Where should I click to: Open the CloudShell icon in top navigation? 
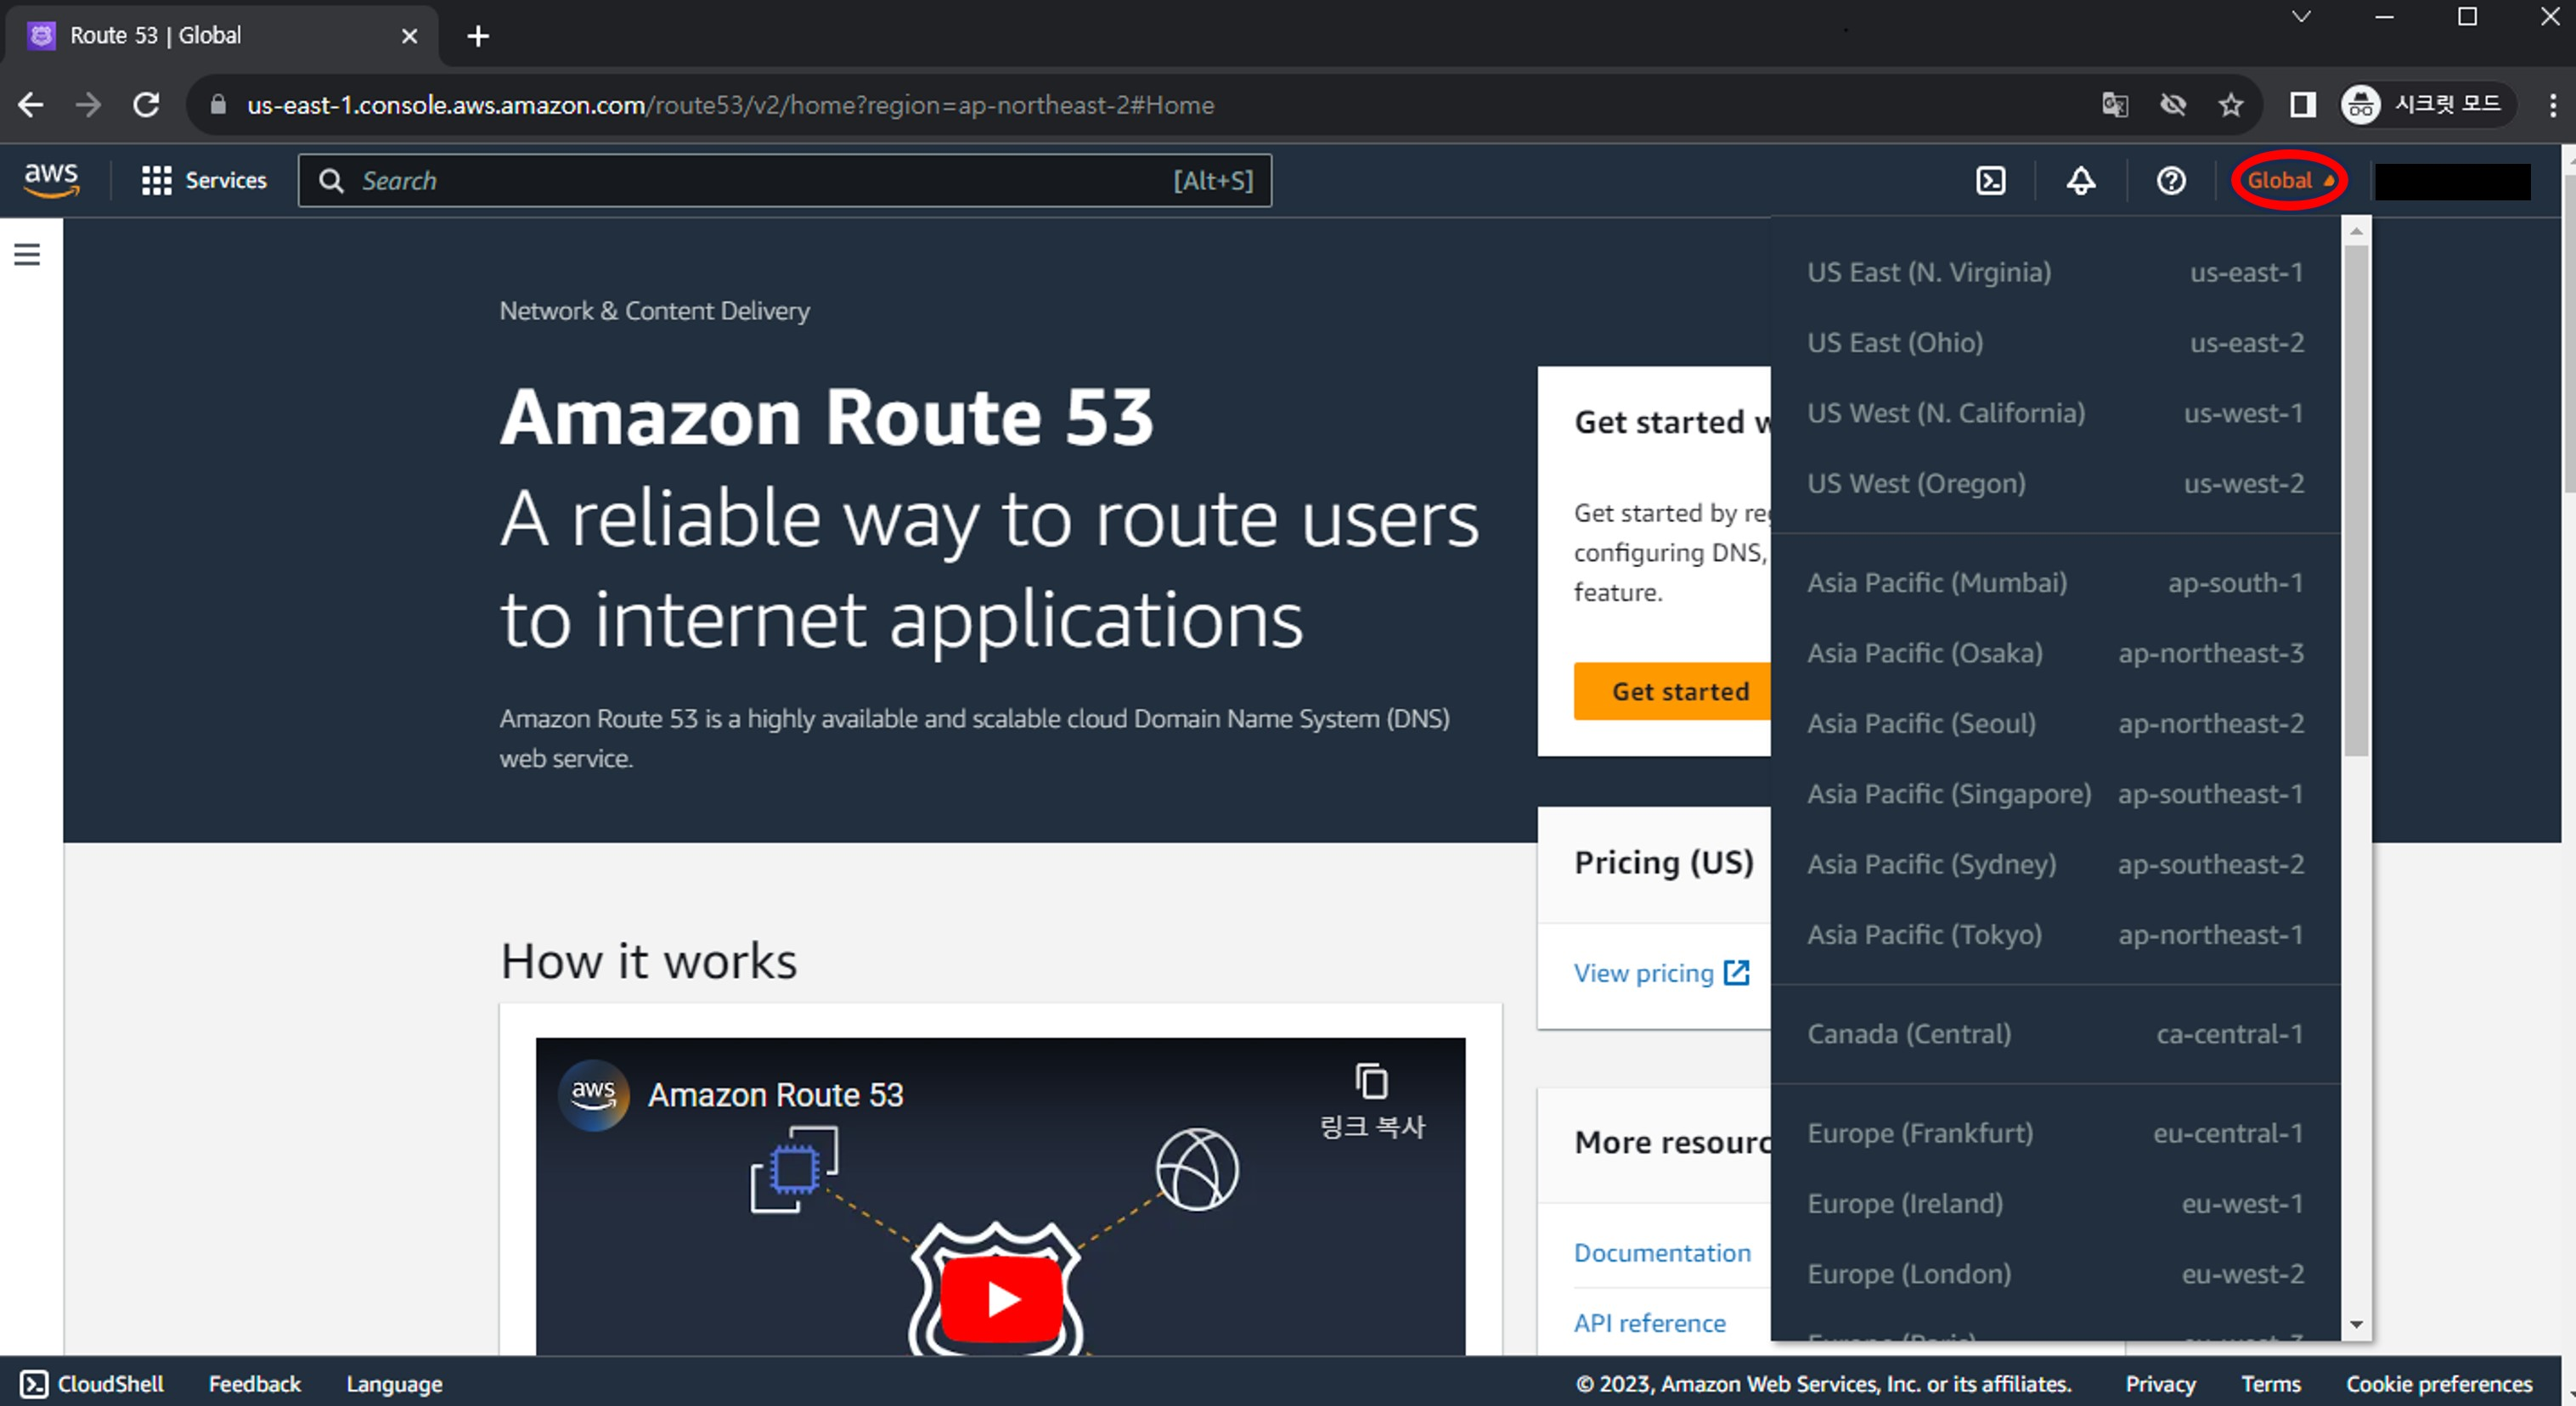1990,181
